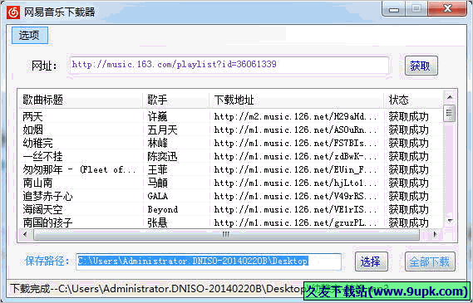This screenshot has height=303, width=473.
Task: Click artist cell GALA
Action: (x=158, y=196)
